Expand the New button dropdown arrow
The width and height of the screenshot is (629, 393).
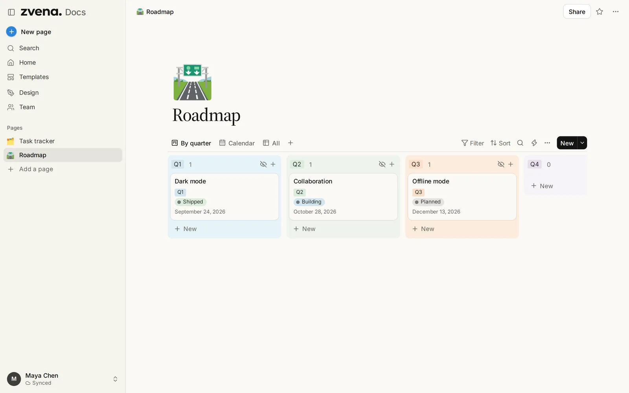(x=582, y=143)
